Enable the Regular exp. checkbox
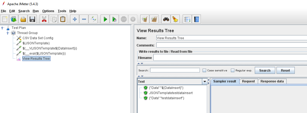 [x=232, y=70]
